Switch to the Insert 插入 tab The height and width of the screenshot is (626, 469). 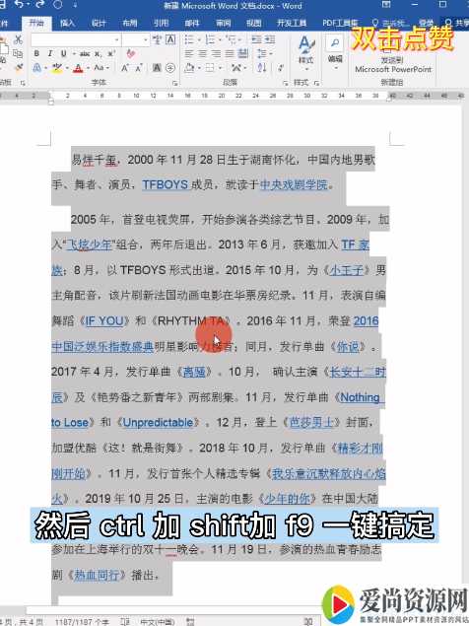coord(67,23)
